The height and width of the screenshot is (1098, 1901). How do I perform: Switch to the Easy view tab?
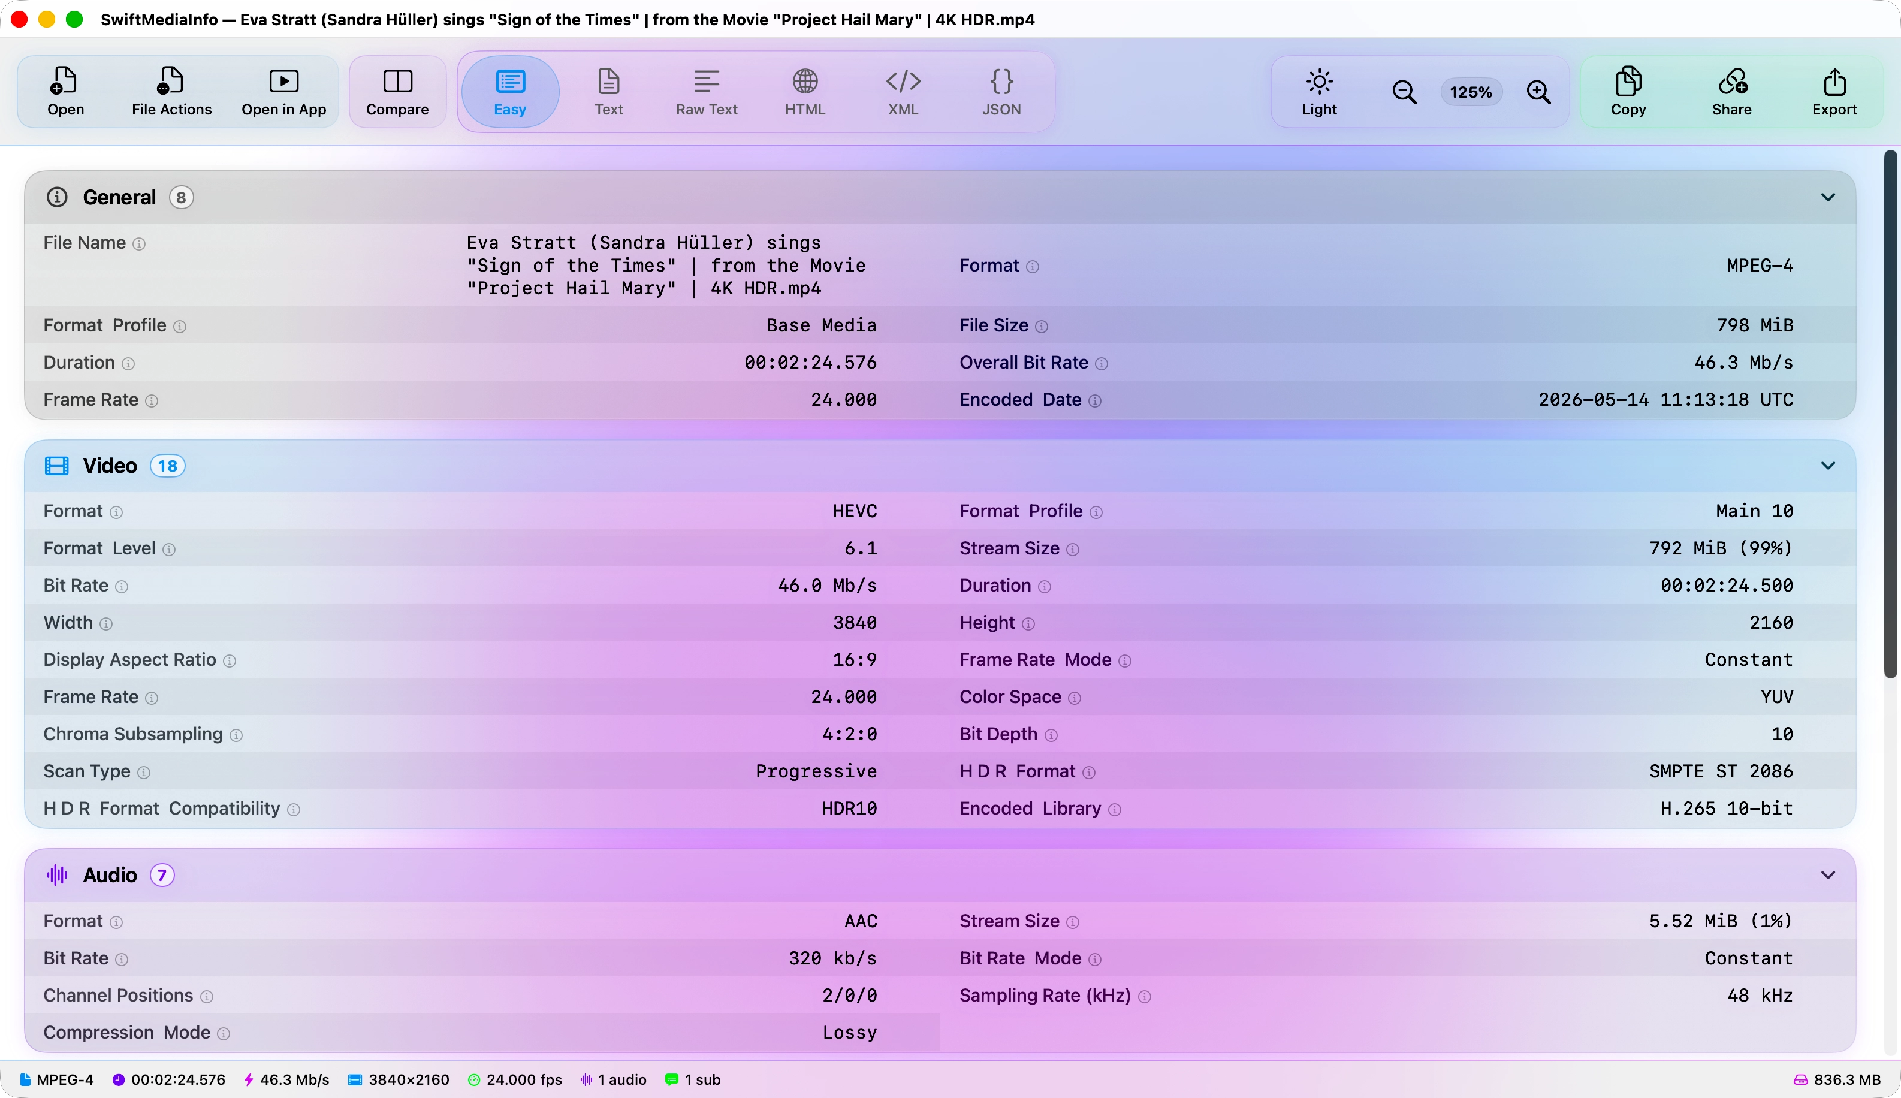pyautogui.click(x=510, y=91)
